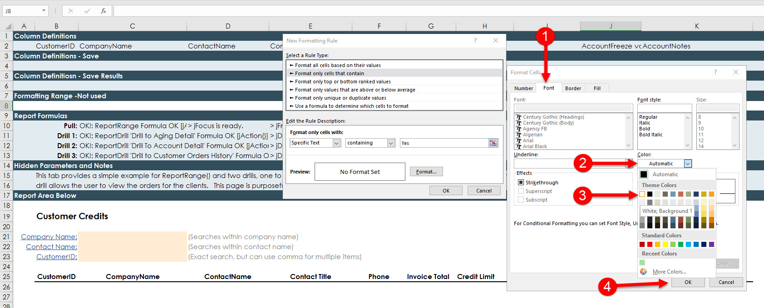Viewport: 764px width, 308px height.
Task: Click the Font style input box
Action: (x=665, y=108)
